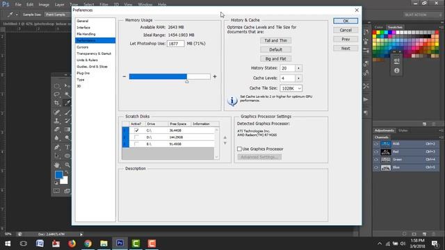The width and height of the screenshot is (445, 250).
Task: Select the Blur tool
Action: (57, 138)
